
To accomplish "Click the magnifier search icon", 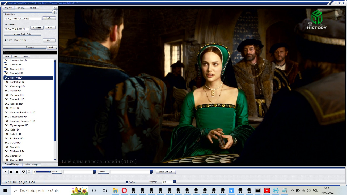I will pyautogui.click(x=55, y=8).
